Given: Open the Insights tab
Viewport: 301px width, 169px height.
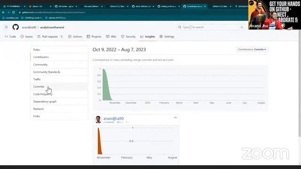Looking at the screenshot, I should point(148,37).
